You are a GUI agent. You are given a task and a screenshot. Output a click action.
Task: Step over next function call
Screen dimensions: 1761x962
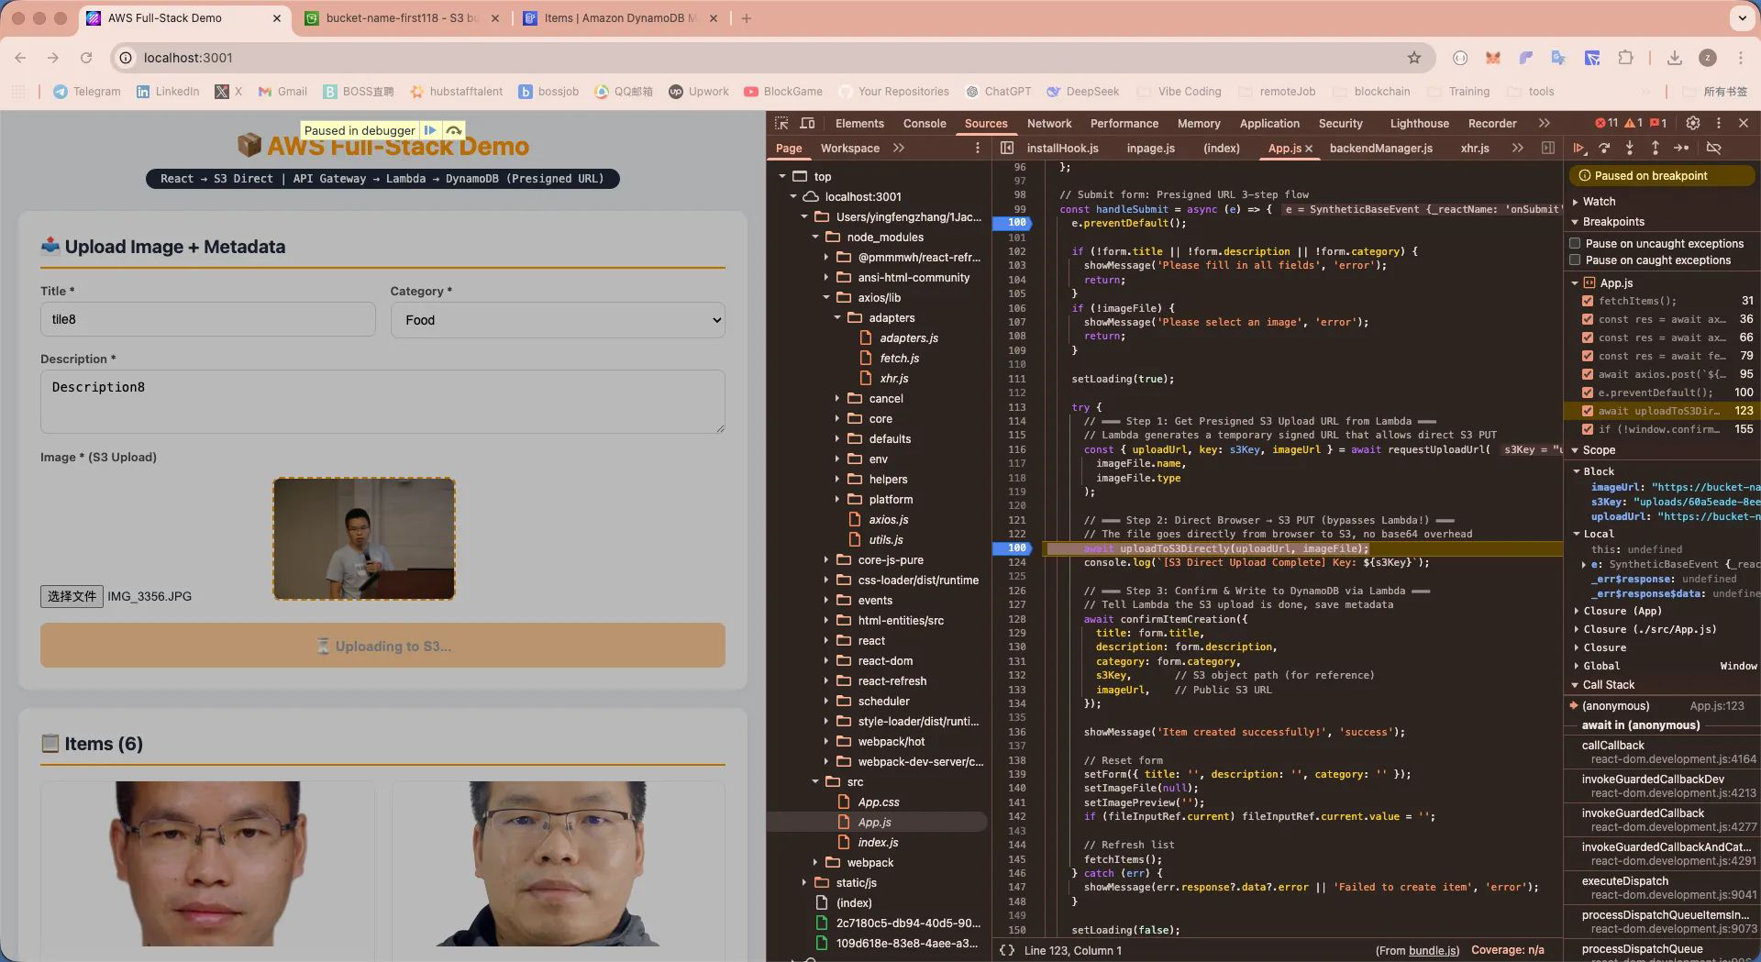[1604, 148]
